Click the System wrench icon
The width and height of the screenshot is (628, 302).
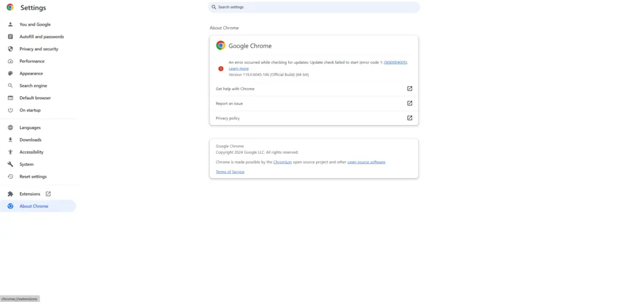coord(10,164)
